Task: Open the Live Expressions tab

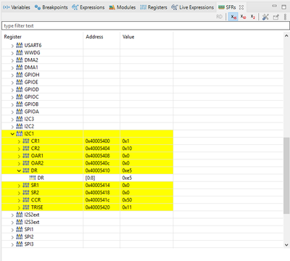Action: (x=193, y=7)
